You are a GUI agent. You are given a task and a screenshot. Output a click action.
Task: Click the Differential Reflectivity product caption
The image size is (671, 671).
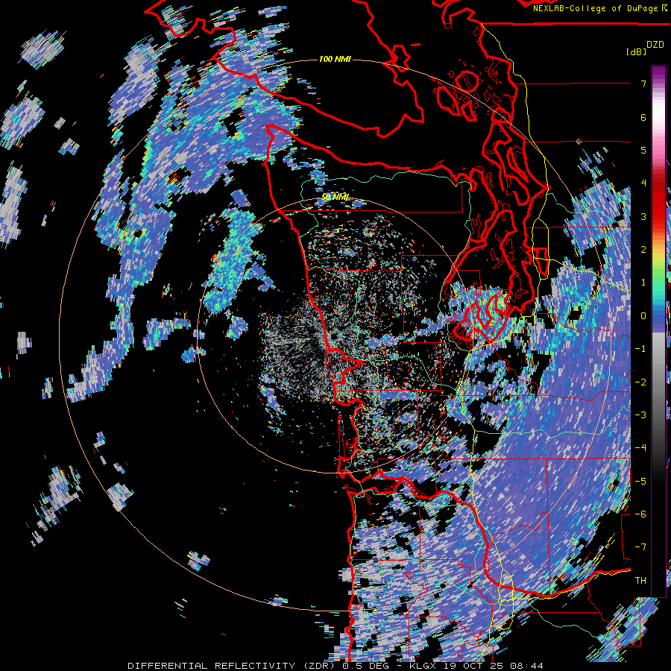(335, 666)
